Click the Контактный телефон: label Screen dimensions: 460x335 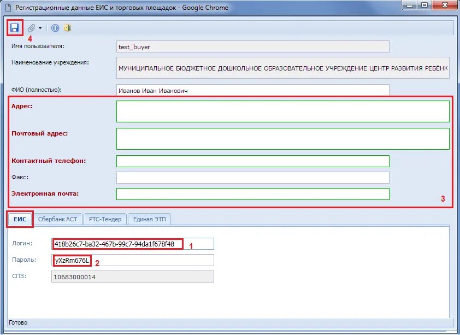[49, 161]
